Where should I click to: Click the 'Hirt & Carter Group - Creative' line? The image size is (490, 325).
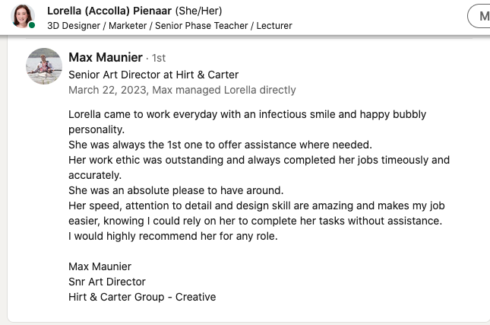click(x=141, y=297)
